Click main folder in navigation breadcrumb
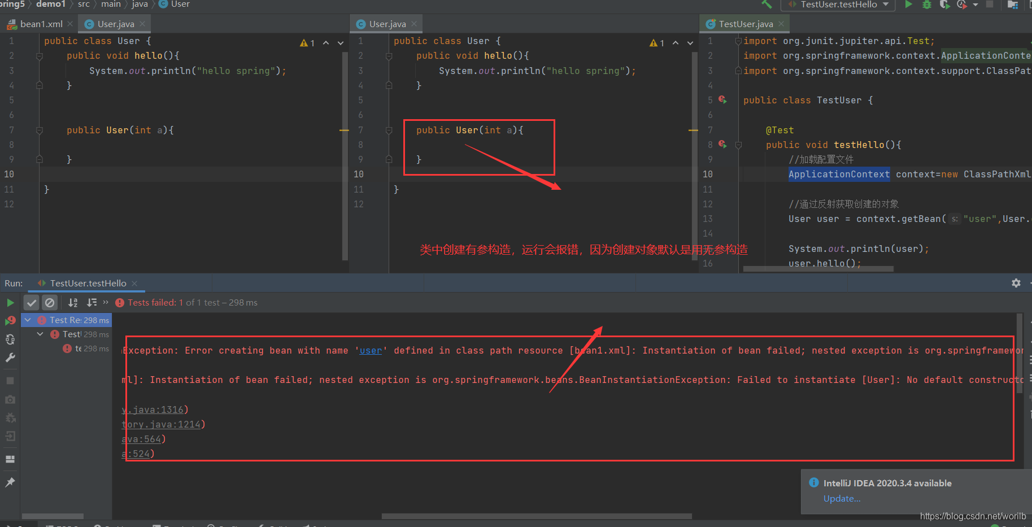Image resolution: width=1032 pixels, height=527 pixels. [111, 4]
